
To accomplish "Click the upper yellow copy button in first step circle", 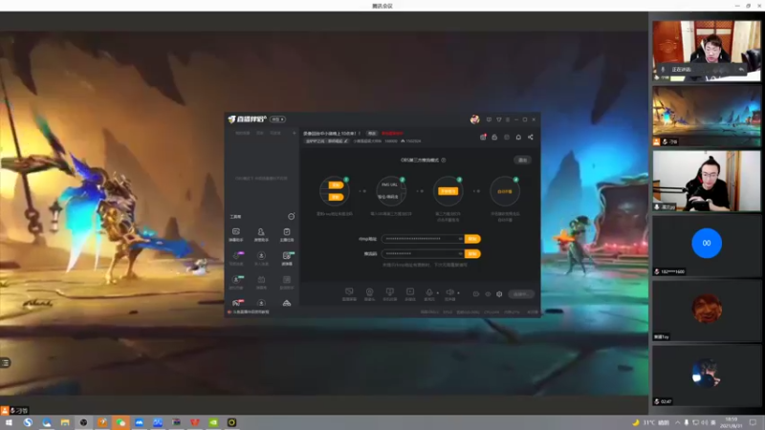I will tap(336, 185).
